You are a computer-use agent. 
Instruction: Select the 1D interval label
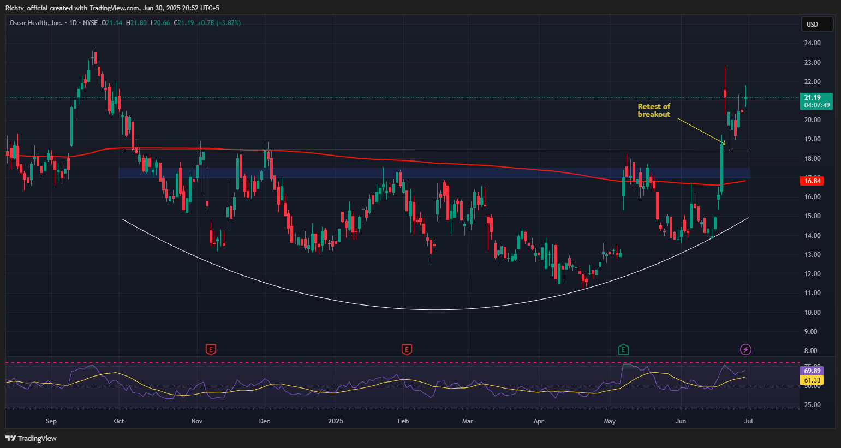click(73, 23)
